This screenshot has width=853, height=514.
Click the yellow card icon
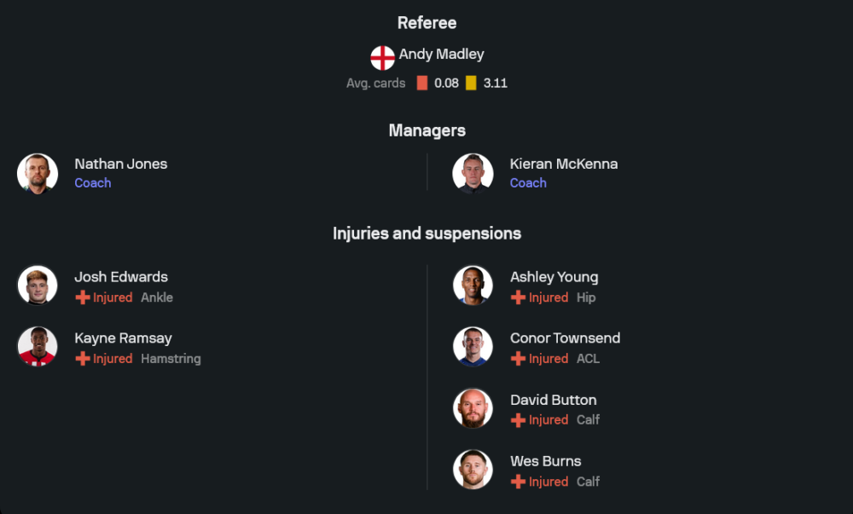(471, 84)
